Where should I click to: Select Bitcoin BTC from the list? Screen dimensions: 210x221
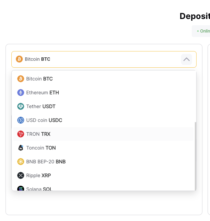[103, 79]
